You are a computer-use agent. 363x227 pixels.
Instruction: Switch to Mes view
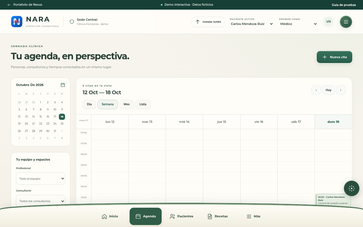pyautogui.click(x=126, y=104)
